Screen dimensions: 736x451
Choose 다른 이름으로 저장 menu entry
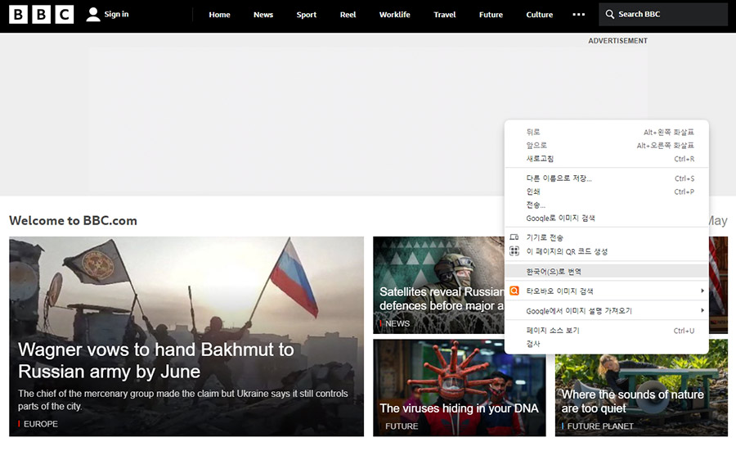coord(607,178)
